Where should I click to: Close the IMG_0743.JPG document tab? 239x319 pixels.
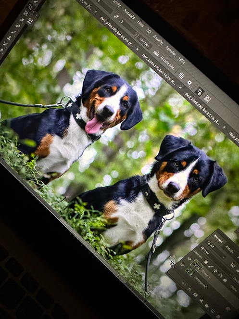138,49
